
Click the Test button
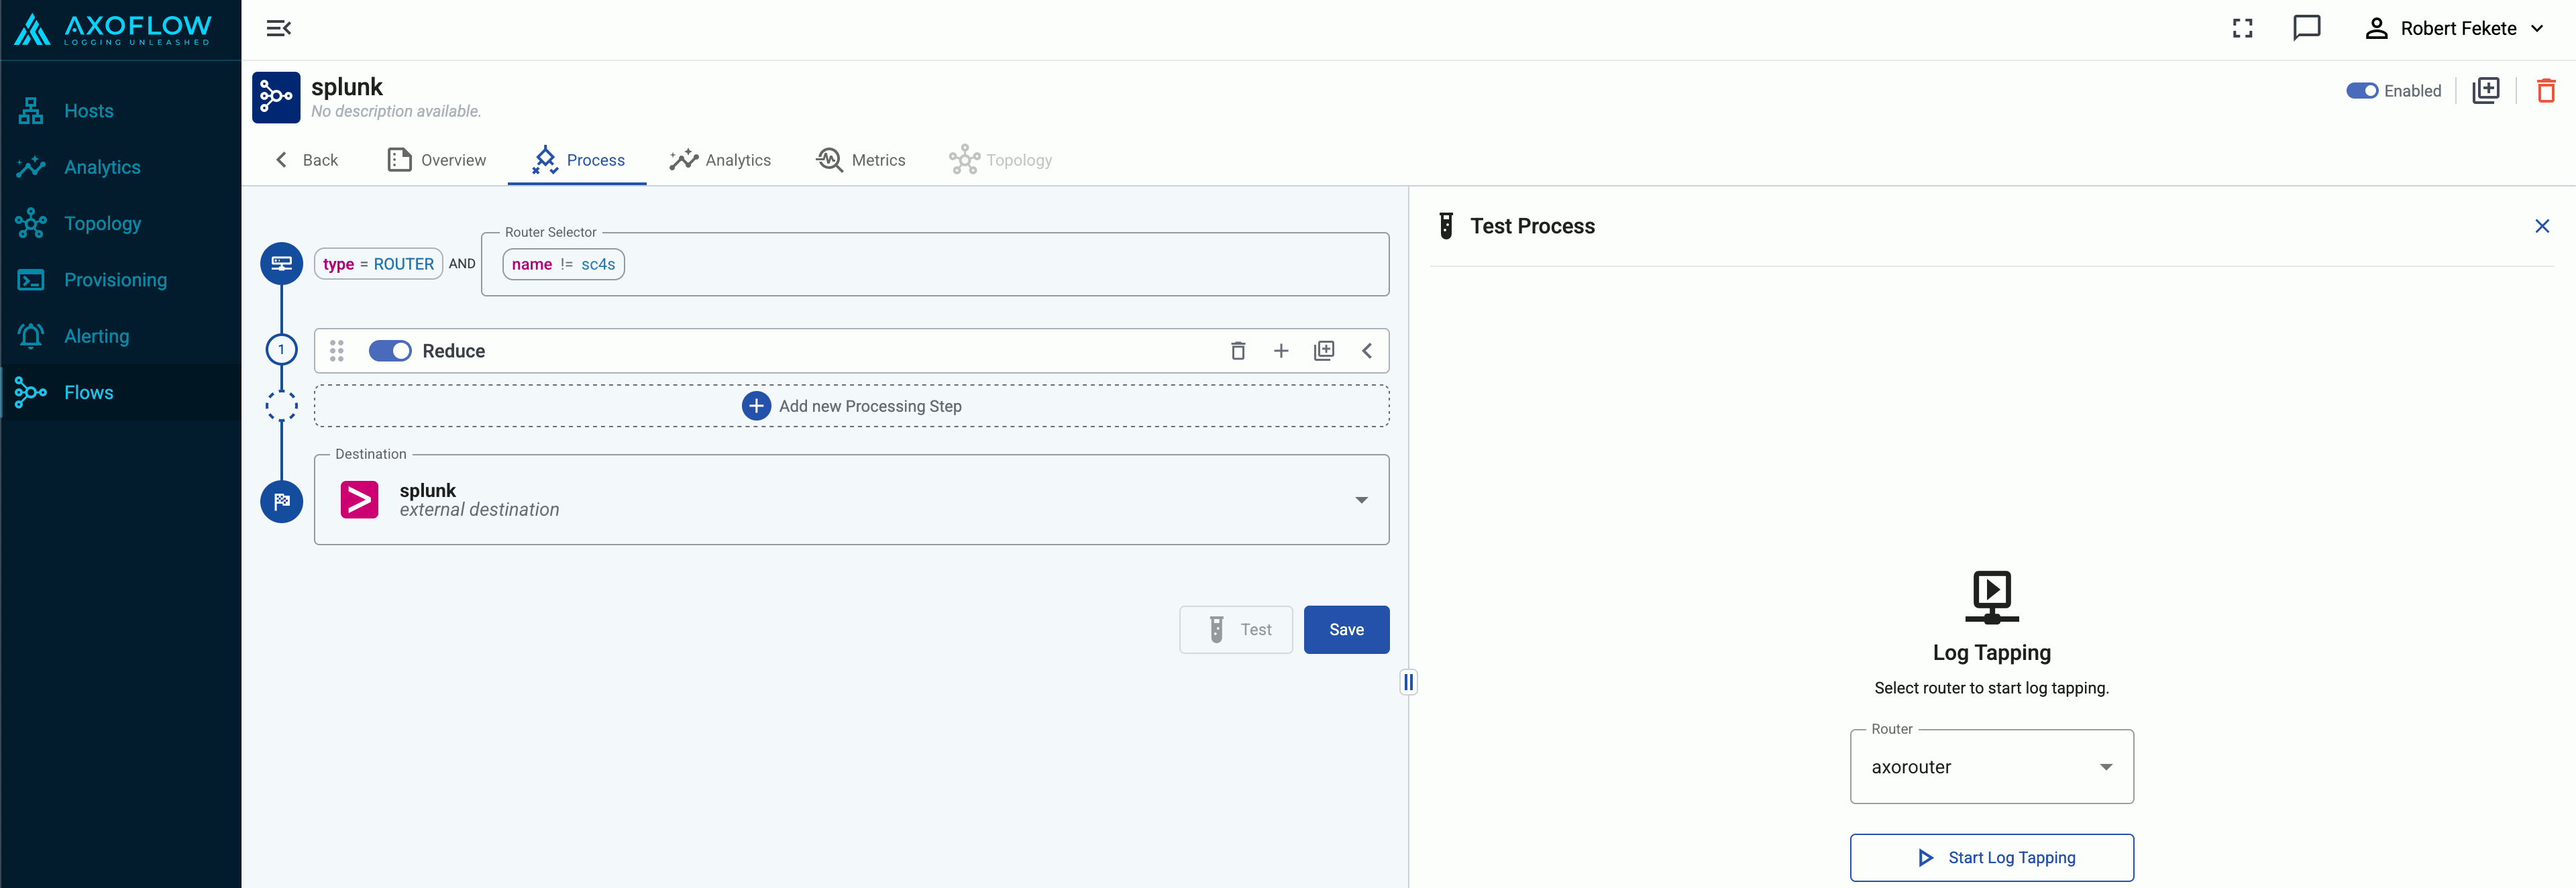[1236, 630]
